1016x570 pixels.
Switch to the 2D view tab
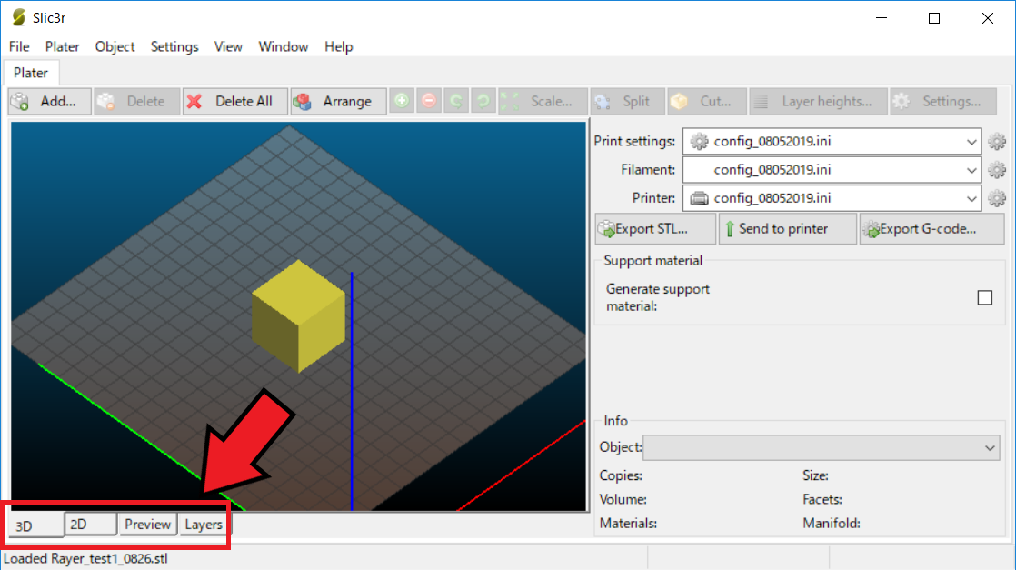(x=90, y=524)
